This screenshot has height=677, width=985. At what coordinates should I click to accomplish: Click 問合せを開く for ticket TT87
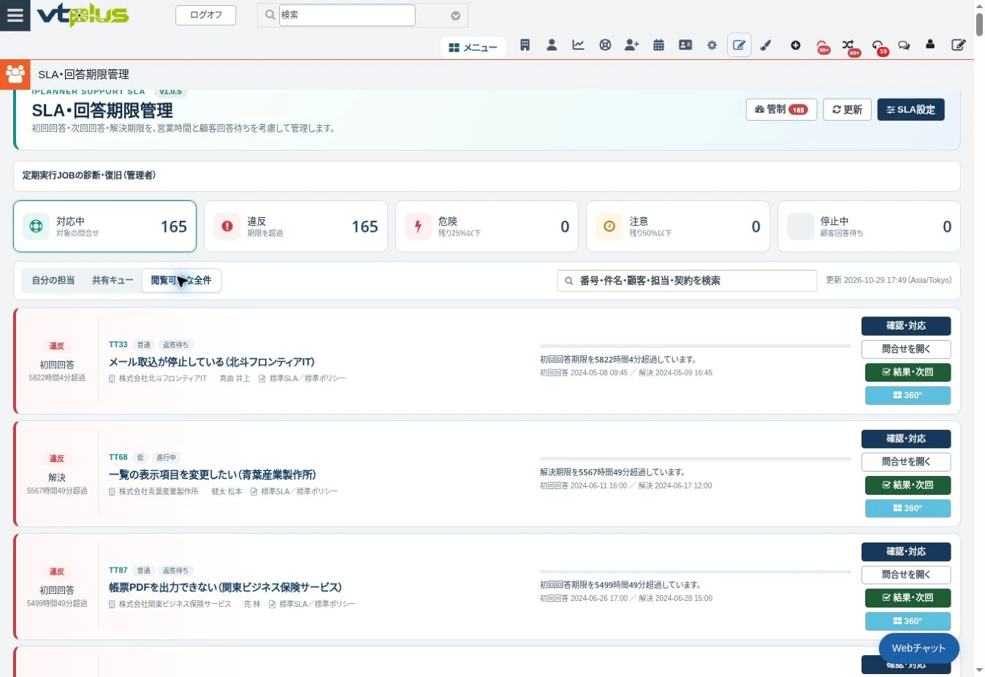(906, 575)
